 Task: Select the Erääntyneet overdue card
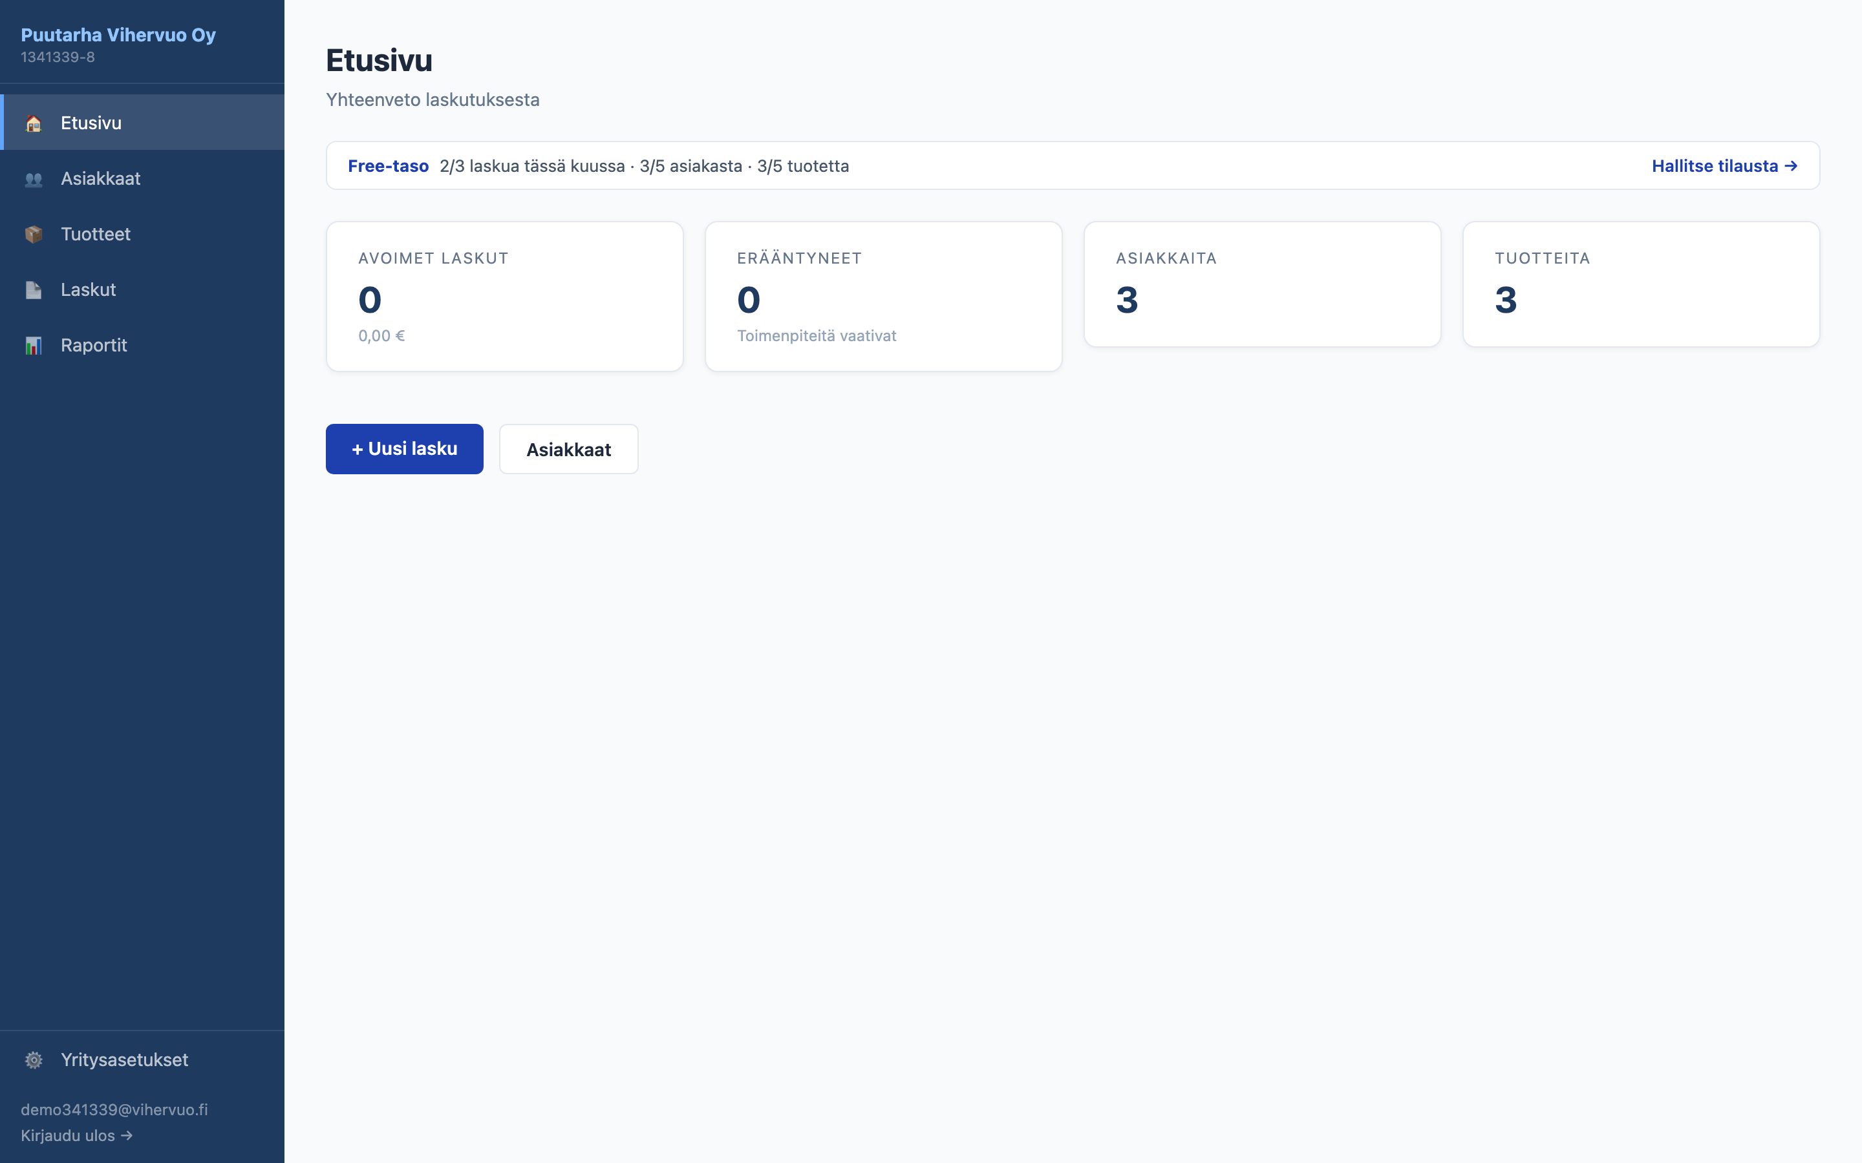click(883, 296)
